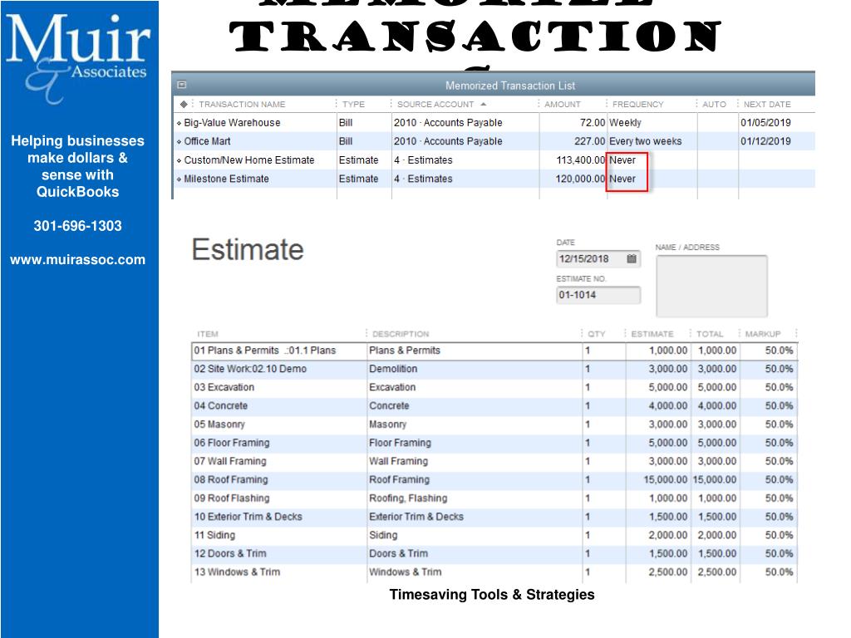This screenshot has width=851, height=638.
Task: Select the Office Mart transaction
Action: point(494,141)
